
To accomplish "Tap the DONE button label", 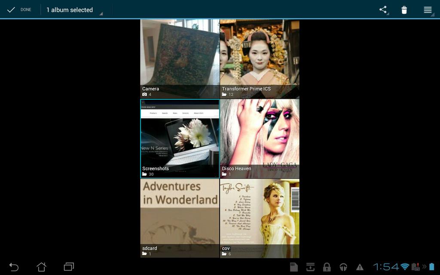I will 26,10.
